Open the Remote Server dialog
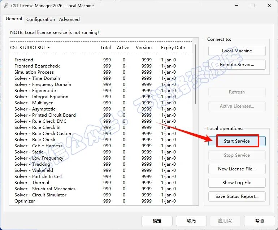Viewport: 278px width, 230px height. (x=237, y=65)
